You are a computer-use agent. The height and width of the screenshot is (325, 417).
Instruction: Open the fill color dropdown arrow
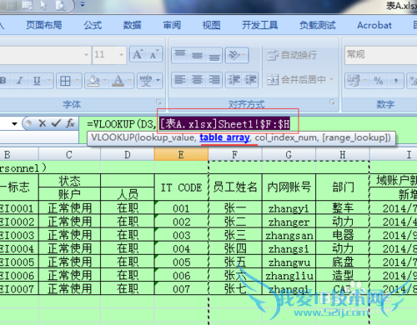(105, 81)
